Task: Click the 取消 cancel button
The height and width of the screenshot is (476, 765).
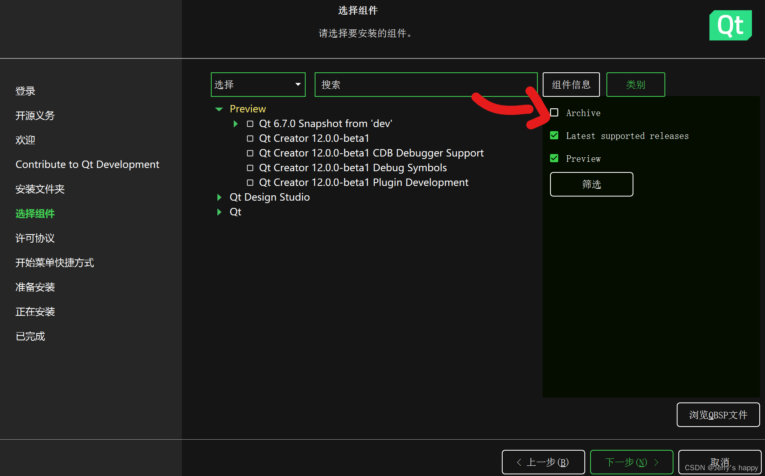Action: pyautogui.click(x=720, y=462)
